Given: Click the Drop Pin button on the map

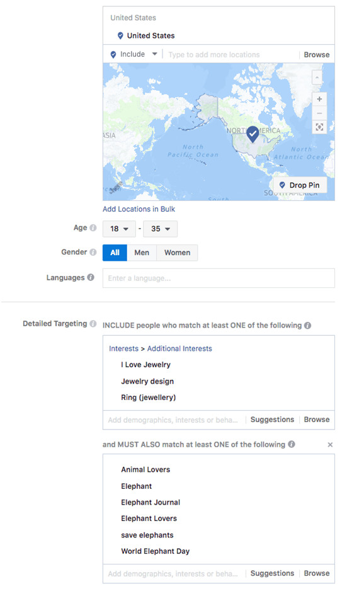Looking at the screenshot, I should click(300, 185).
